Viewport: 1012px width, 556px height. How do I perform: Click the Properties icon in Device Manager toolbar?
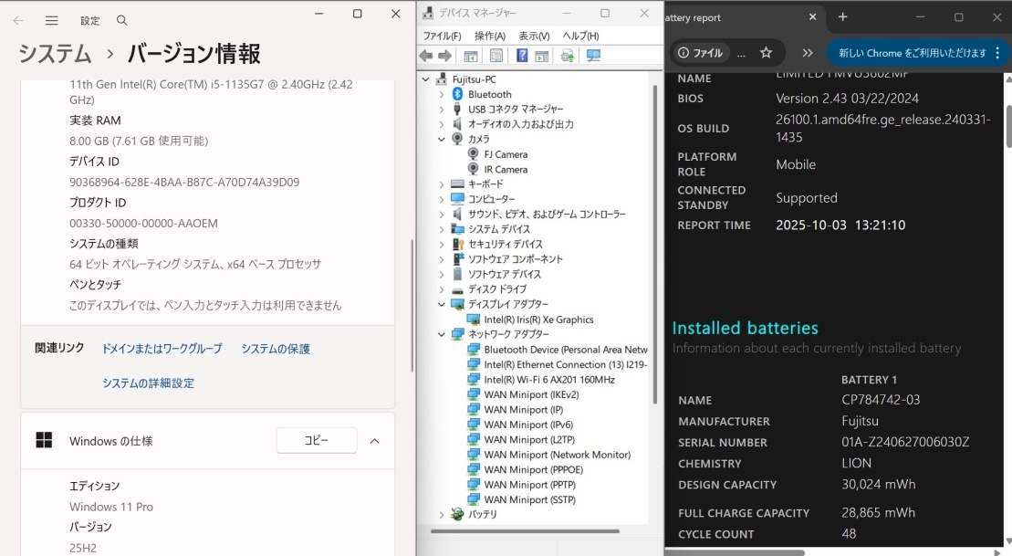495,55
